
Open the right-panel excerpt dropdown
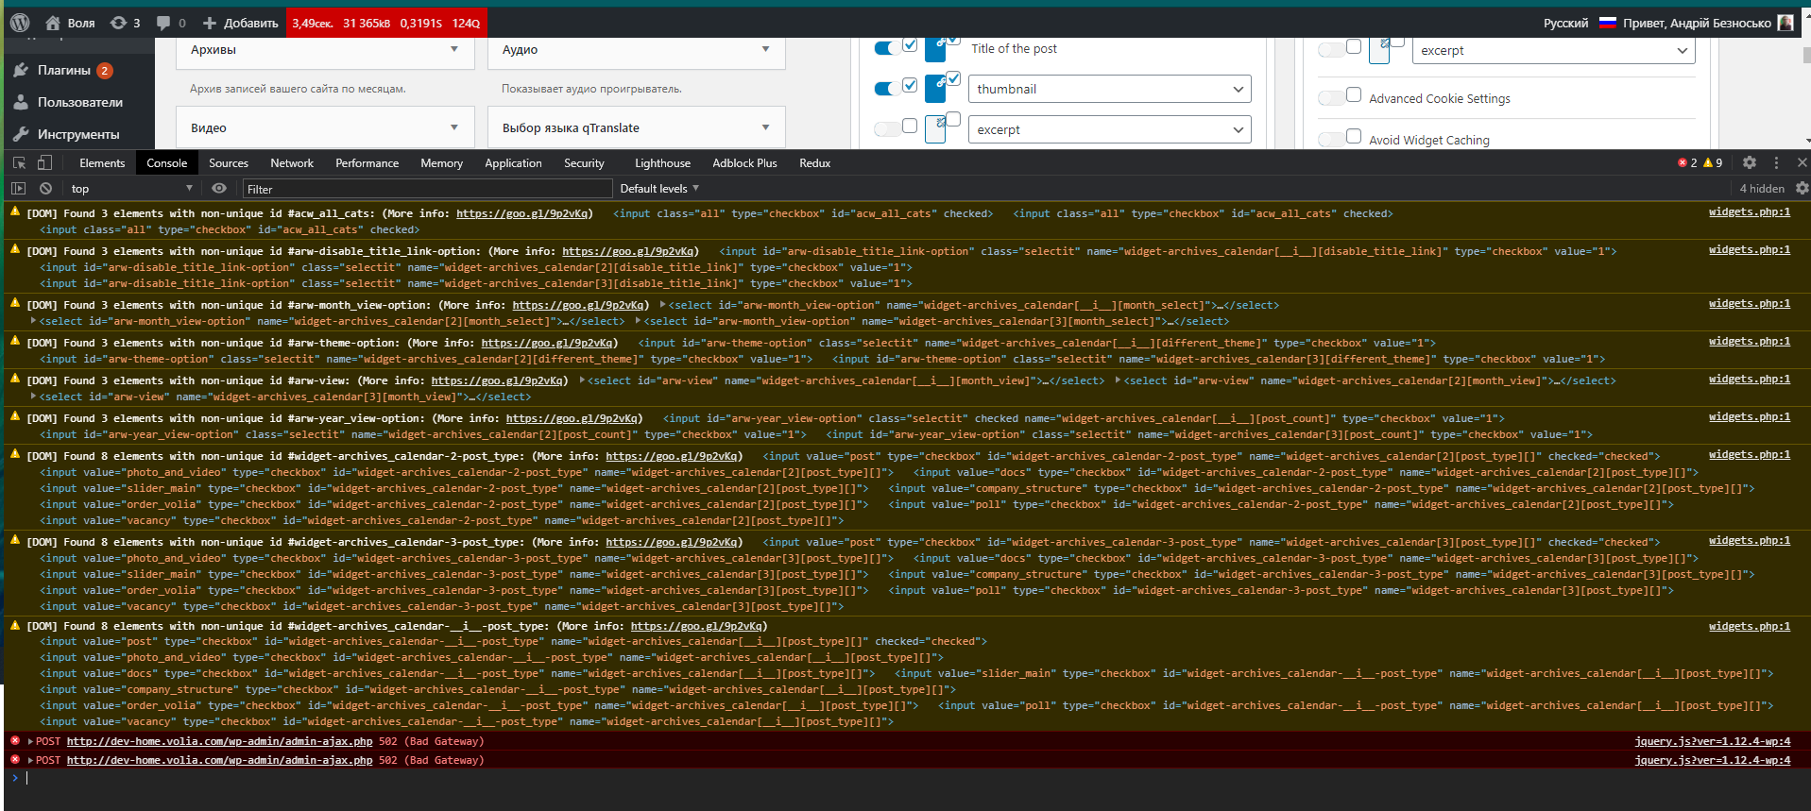[1554, 50]
